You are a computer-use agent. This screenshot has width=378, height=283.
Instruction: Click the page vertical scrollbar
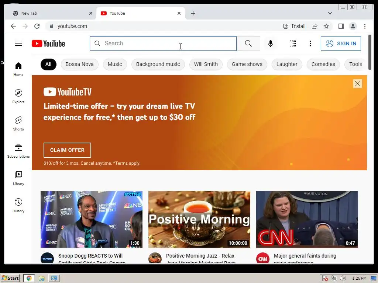pos(370,52)
